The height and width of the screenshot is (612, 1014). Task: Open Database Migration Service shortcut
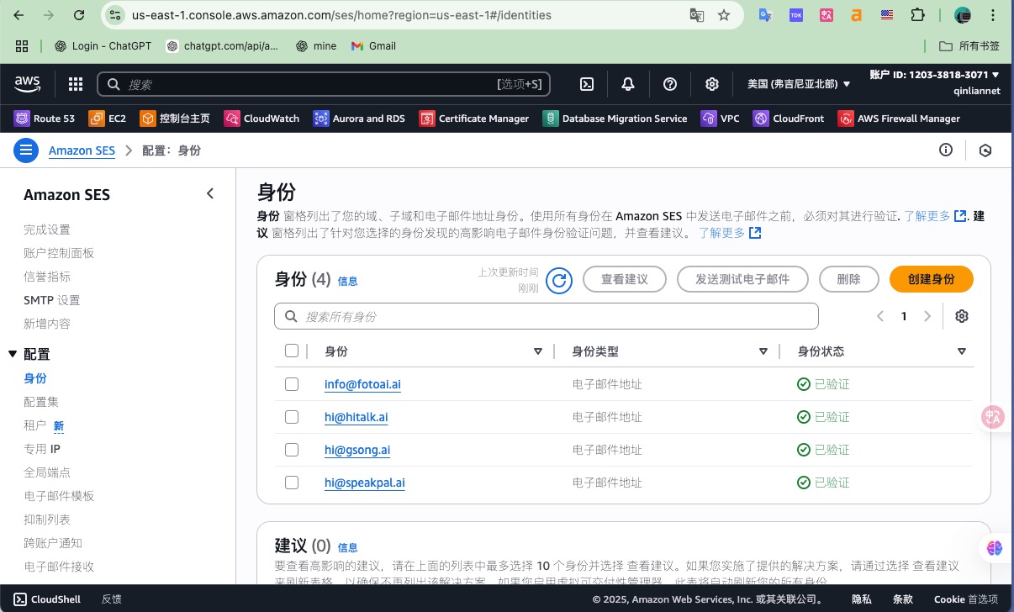pos(615,119)
